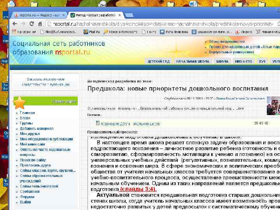Close the nsportal.ru — Яндекс tab
Image resolution: width=280 pixels, height=210 pixels.
pyautogui.click(x=63, y=15)
